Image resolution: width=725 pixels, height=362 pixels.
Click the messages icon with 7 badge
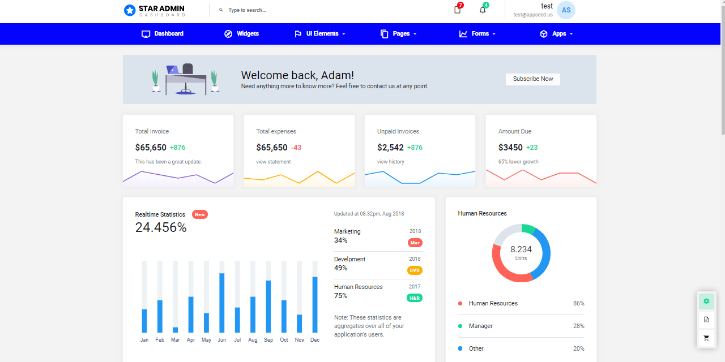point(457,10)
